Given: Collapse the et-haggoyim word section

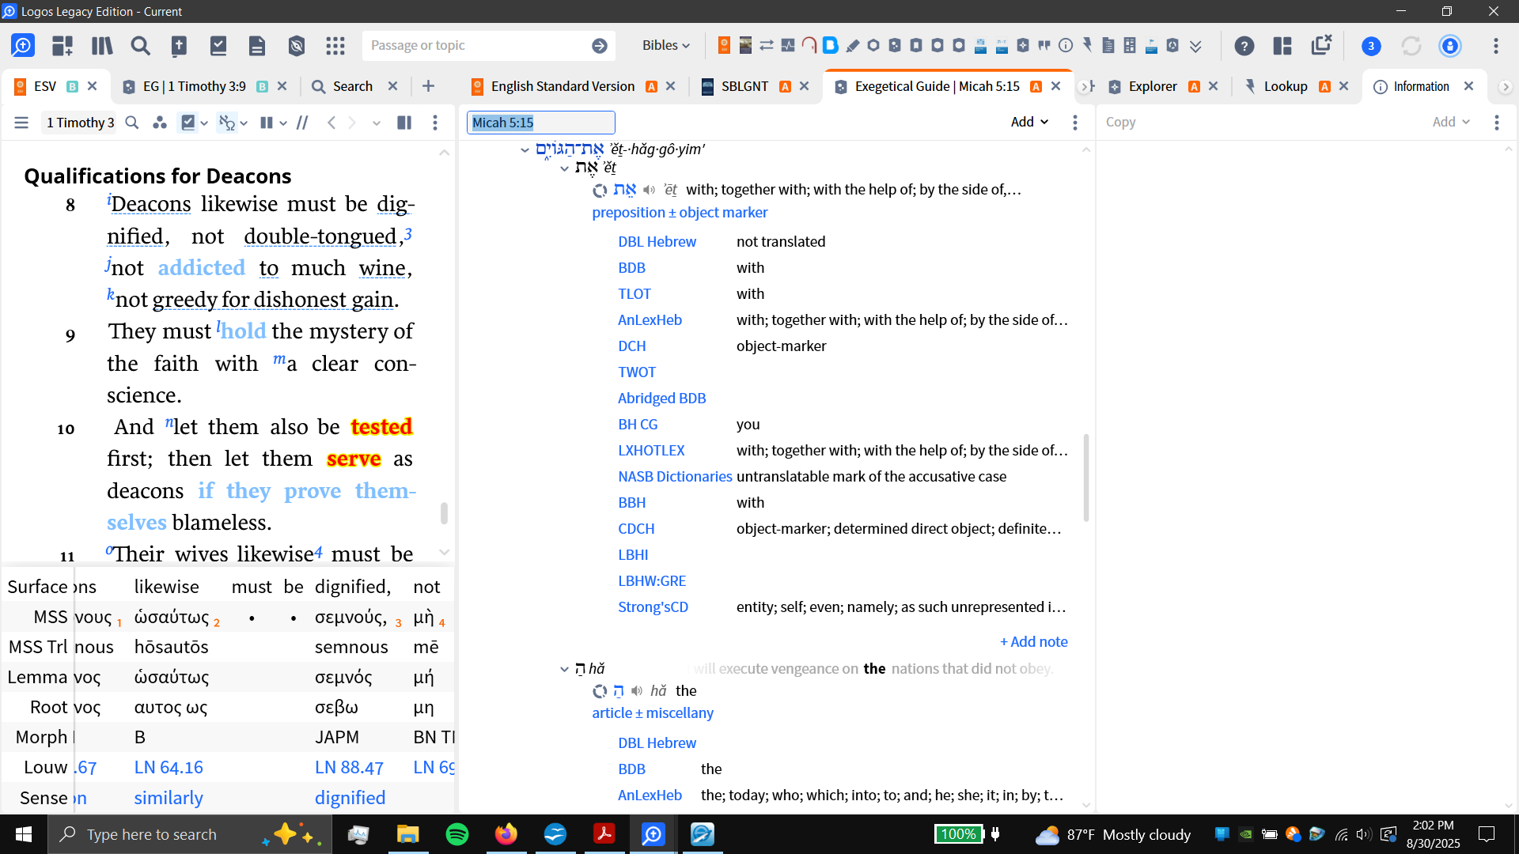Looking at the screenshot, I should click(525, 150).
